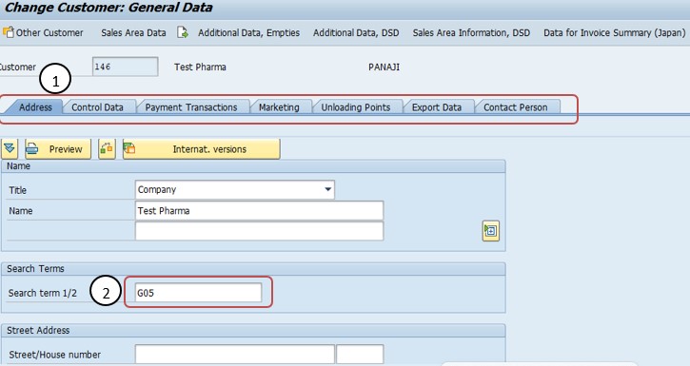The width and height of the screenshot is (690, 366).
Task: Click the Other Customer icon
Action: click(8, 32)
